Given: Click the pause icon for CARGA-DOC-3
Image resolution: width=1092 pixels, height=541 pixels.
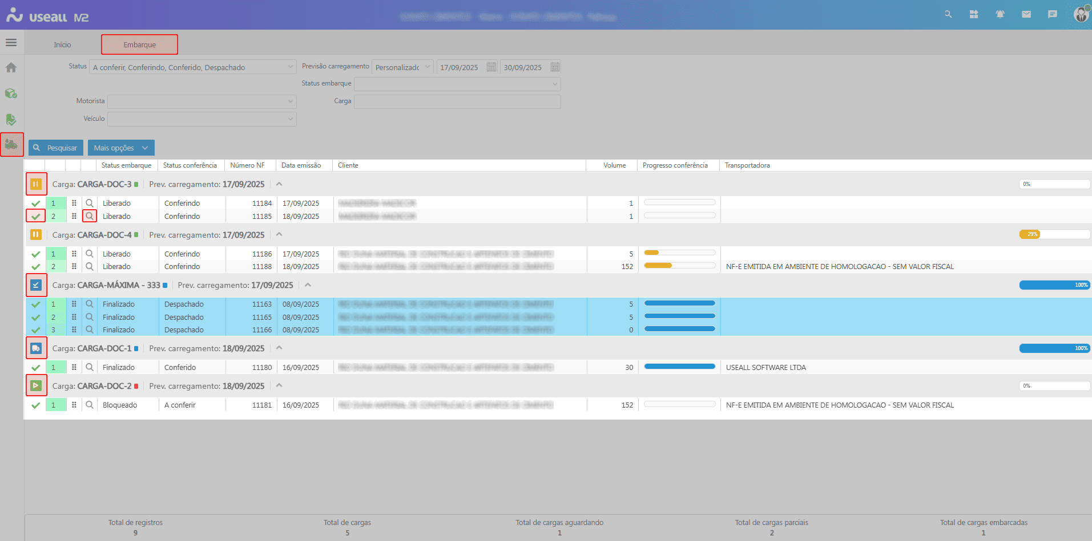Looking at the screenshot, I should pyautogui.click(x=36, y=184).
